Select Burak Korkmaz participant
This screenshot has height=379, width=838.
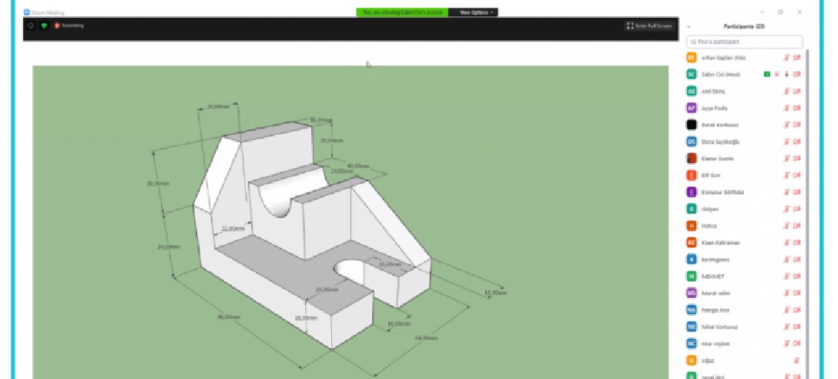[745, 125]
